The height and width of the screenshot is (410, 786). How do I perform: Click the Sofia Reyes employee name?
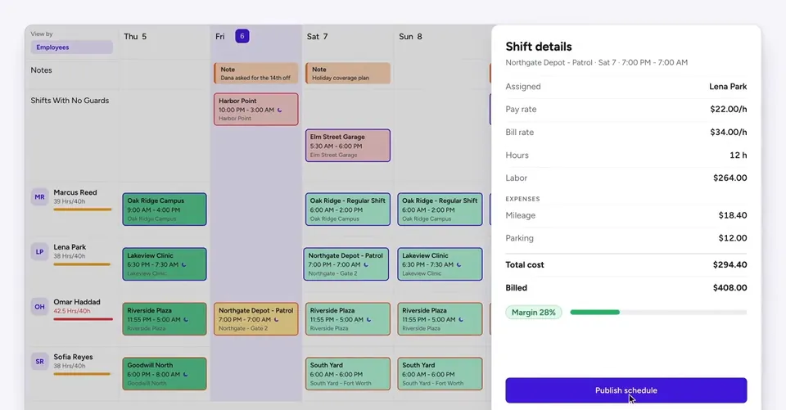[73, 357]
